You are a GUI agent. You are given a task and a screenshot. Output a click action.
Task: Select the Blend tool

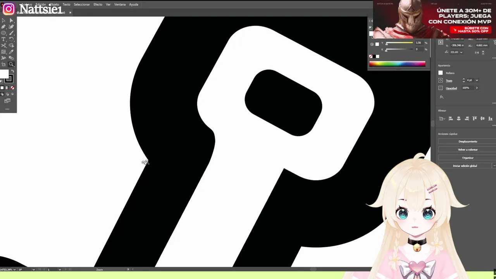point(11,58)
